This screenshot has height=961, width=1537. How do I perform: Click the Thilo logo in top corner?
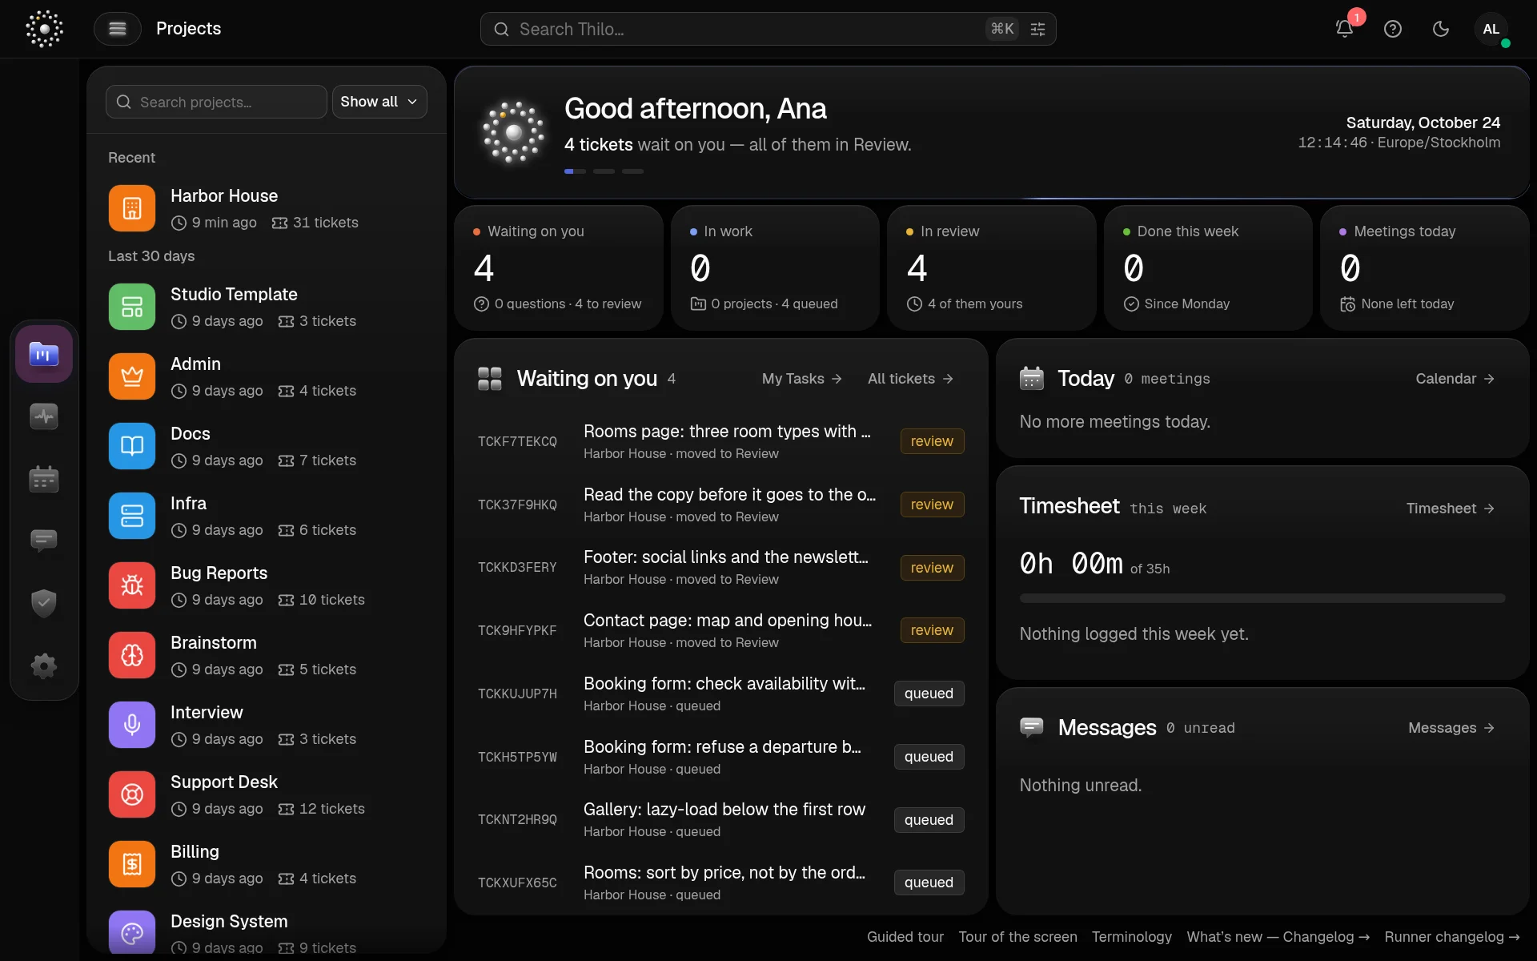[44, 29]
